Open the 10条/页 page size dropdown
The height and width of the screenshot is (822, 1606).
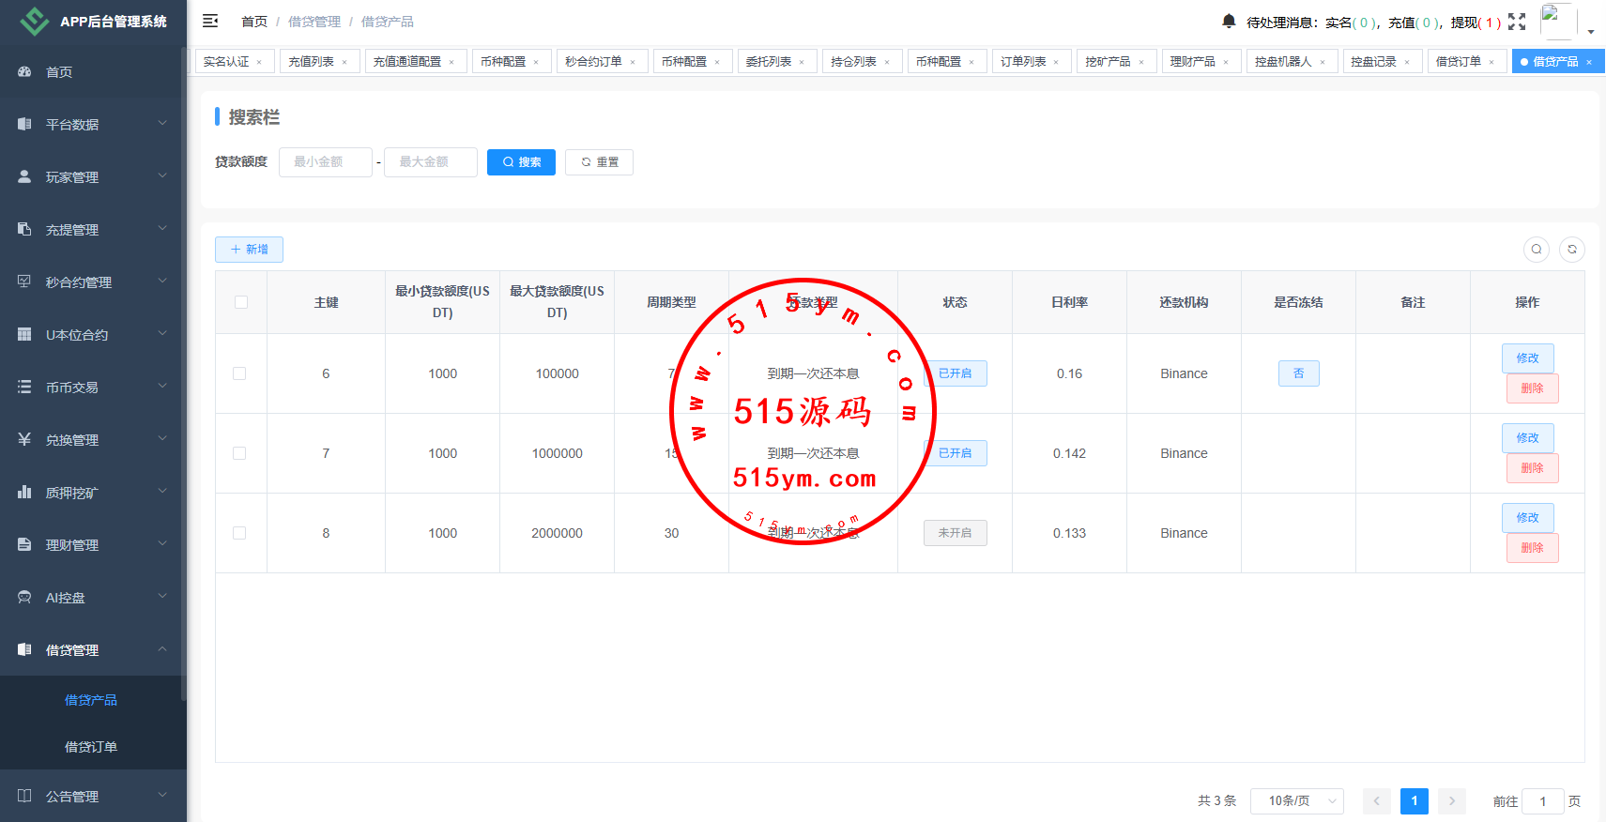tap(1296, 801)
